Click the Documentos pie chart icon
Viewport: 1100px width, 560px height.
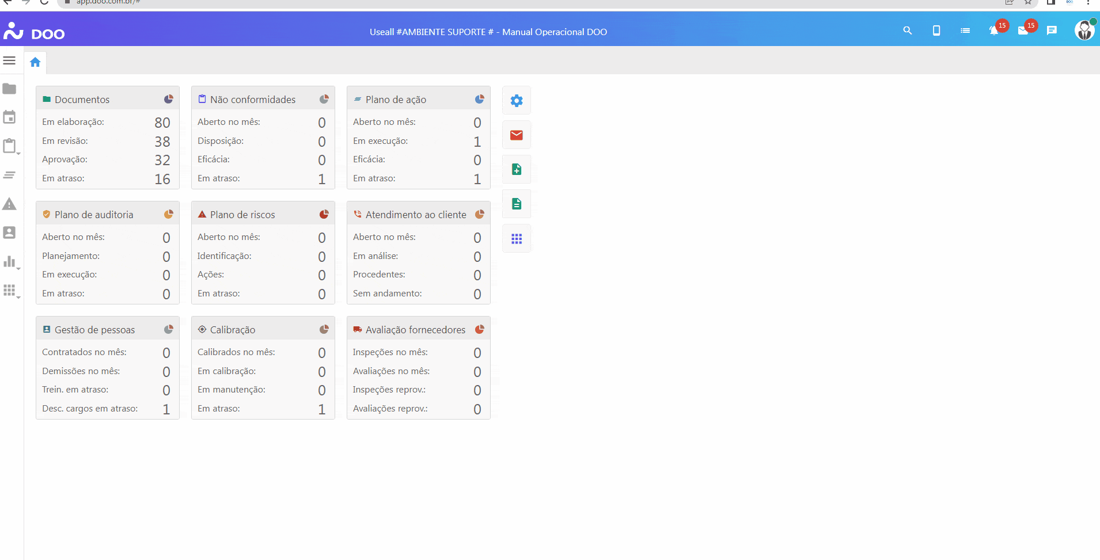pyautogui.click(x=168, y=99)
